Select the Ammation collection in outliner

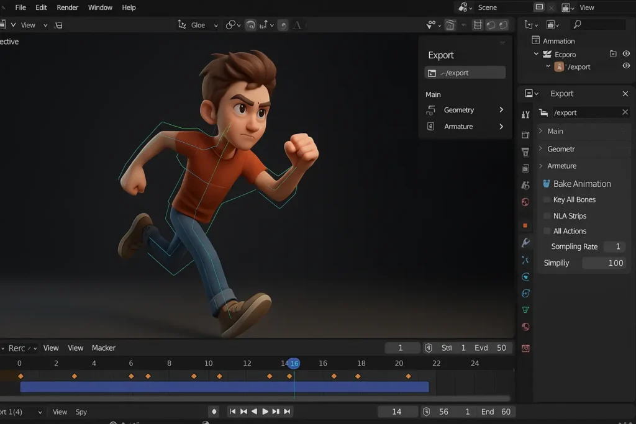click(558, 41)
